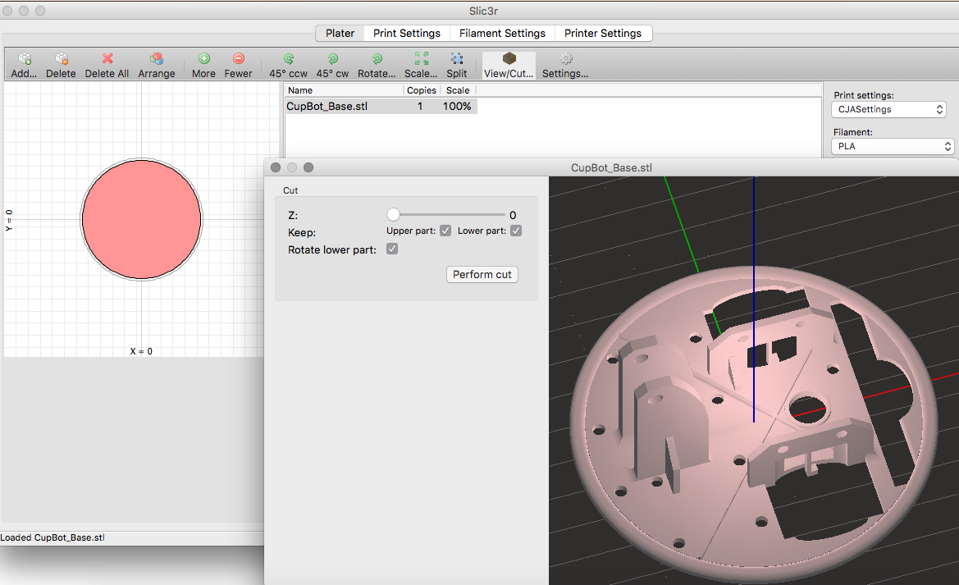Screen dimensions: 959x585
Task: Switch to the Print Settings tab
Action: point(407,33)
